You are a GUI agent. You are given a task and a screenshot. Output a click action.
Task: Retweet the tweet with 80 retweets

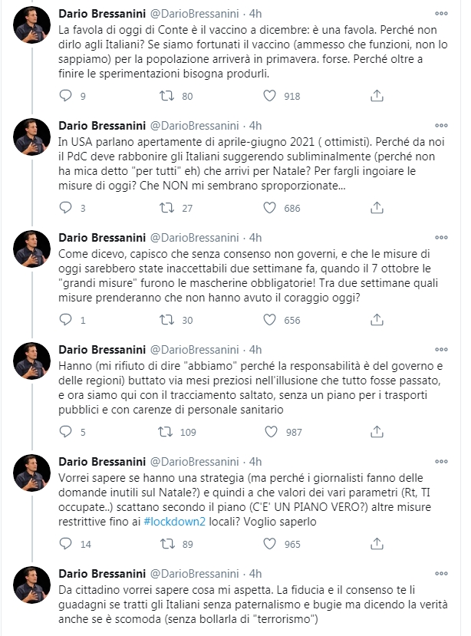point(166,96)
